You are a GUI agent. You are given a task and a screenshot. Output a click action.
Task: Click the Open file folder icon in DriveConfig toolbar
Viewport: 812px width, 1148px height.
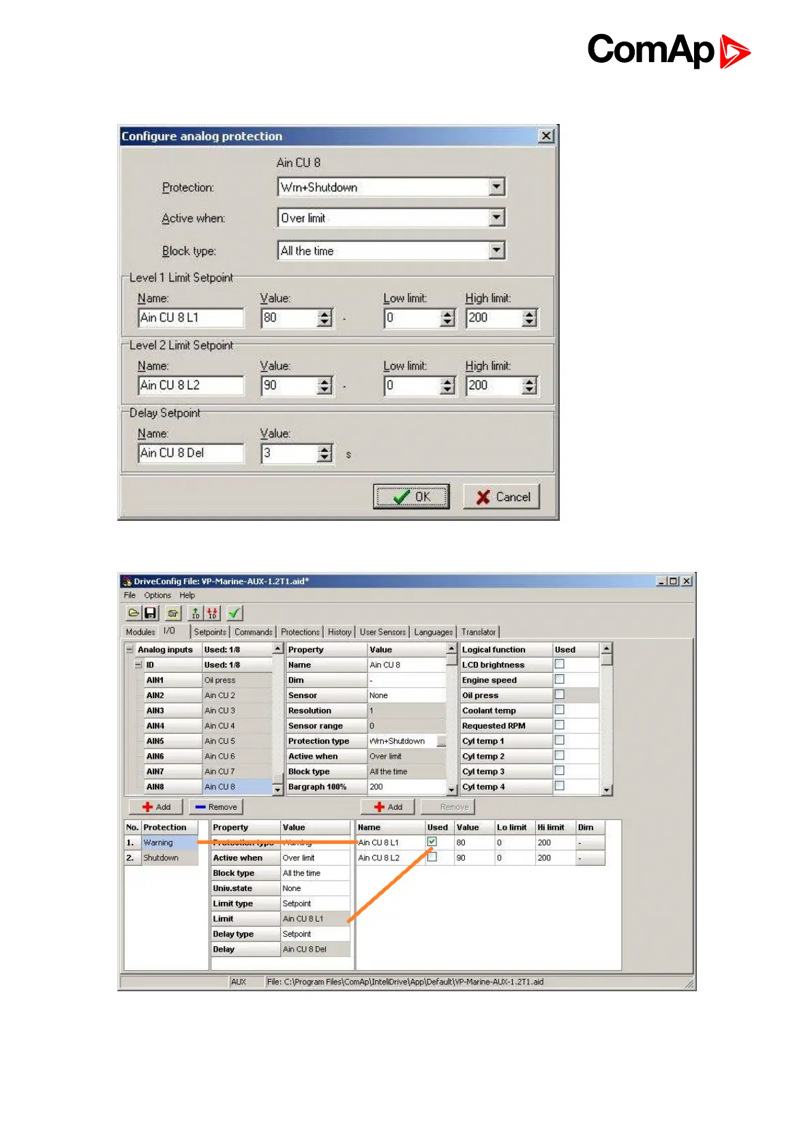[x=134, y=613]
